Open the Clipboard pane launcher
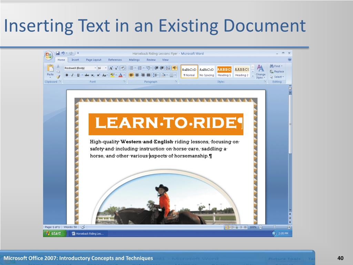Screen dimensions: 353x265 point(60,81)
